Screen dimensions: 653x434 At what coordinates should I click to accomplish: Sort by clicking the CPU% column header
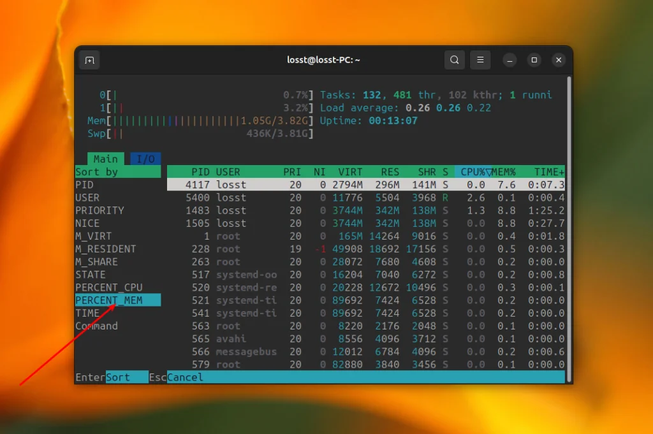click(473, 172)
